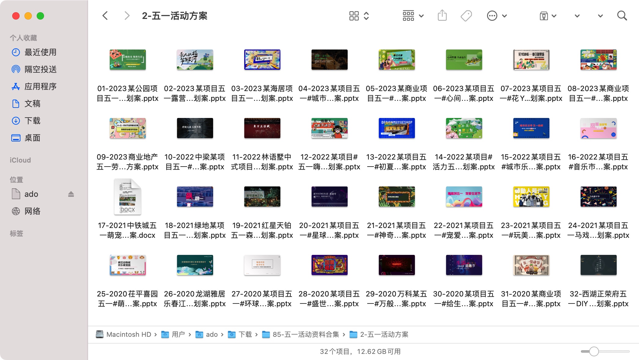This screenshot has height=360, width=639.
Task: Click the Share icon in the toolbar
Action: pos(441,15)
